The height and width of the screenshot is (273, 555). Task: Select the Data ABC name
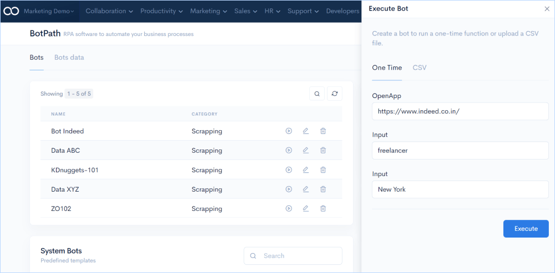65,151
